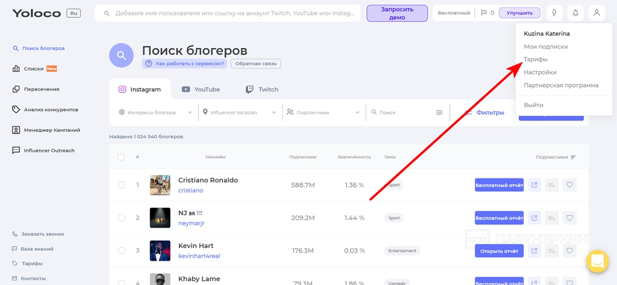Toggle the select-all checkbox in table header

click(121, 157)
